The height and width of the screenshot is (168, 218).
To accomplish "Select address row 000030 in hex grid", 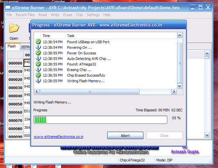I will [x=15, y=88].
